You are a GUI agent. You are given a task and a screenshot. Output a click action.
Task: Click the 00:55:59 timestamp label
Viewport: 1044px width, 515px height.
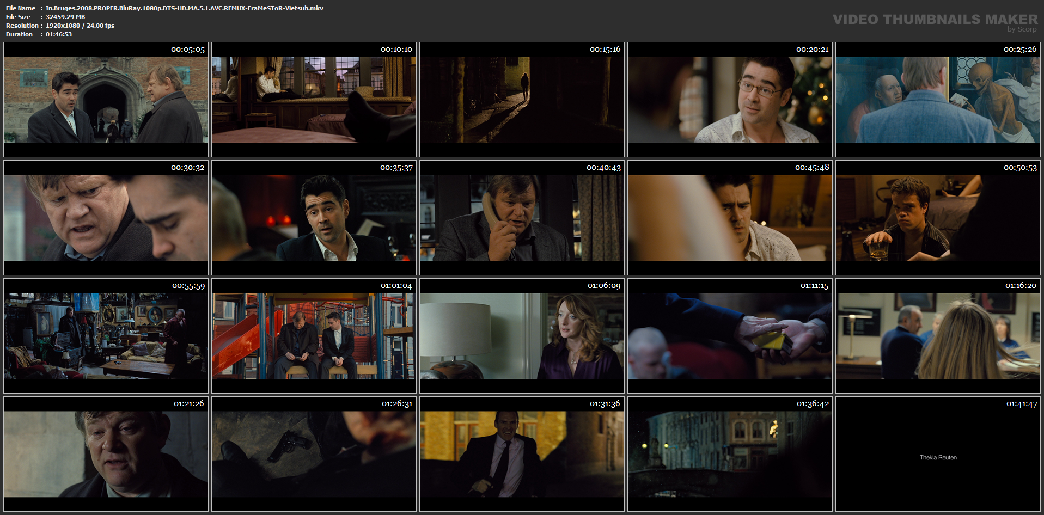point(188,286)
